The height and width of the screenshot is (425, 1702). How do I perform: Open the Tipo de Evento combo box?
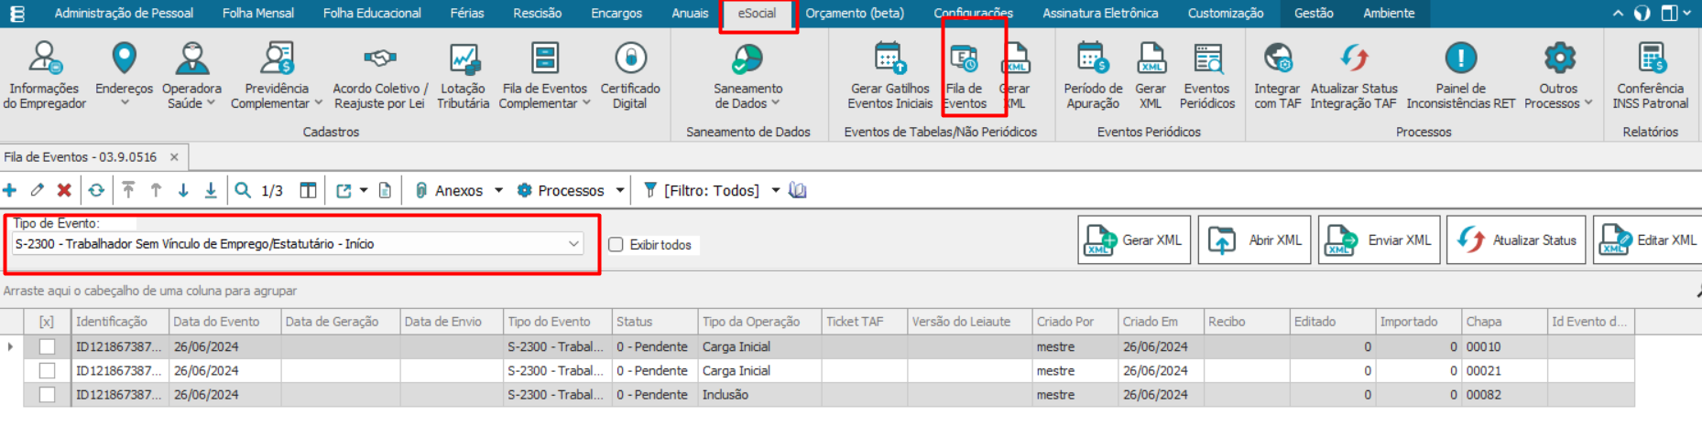coord(298,244)
